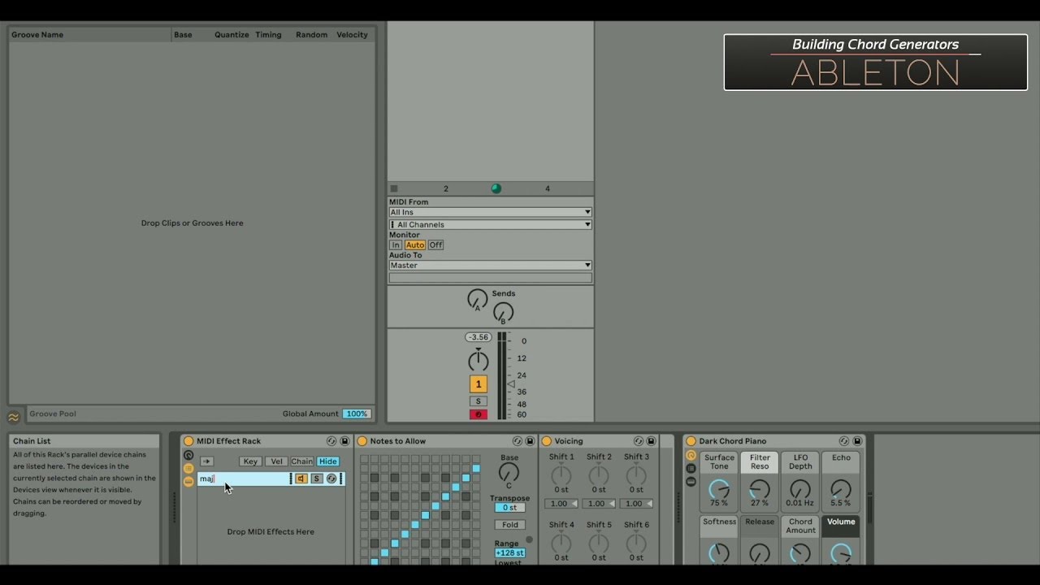Click the Shift 1 knob in Voicing
Screen dimensions: 1040x585
(561, 475)
